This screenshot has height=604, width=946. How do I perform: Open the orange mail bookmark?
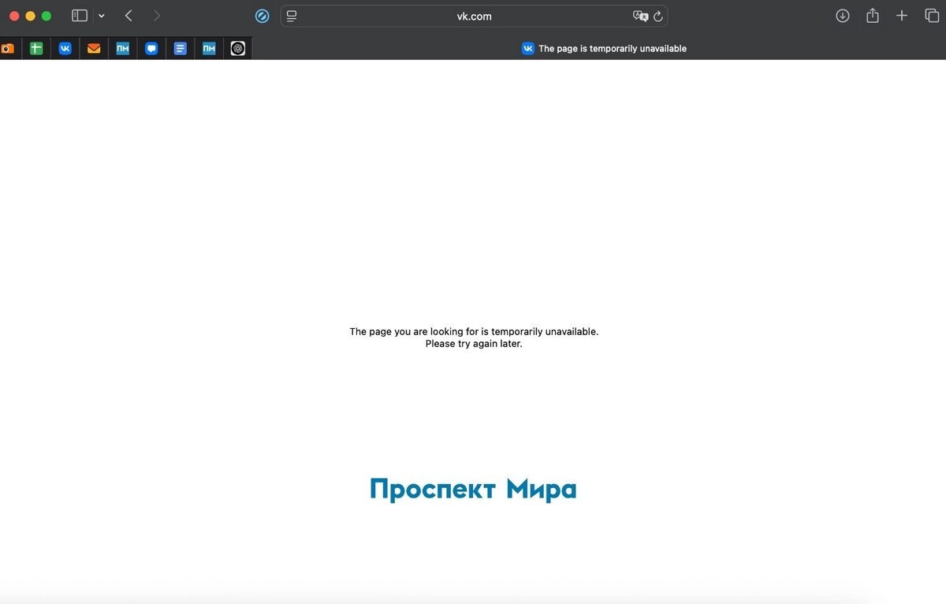coord(93,48)
